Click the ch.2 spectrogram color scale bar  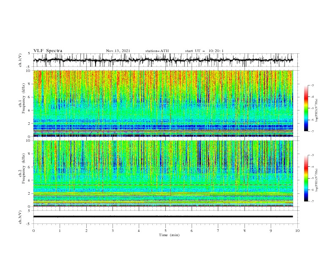[306, 178]
